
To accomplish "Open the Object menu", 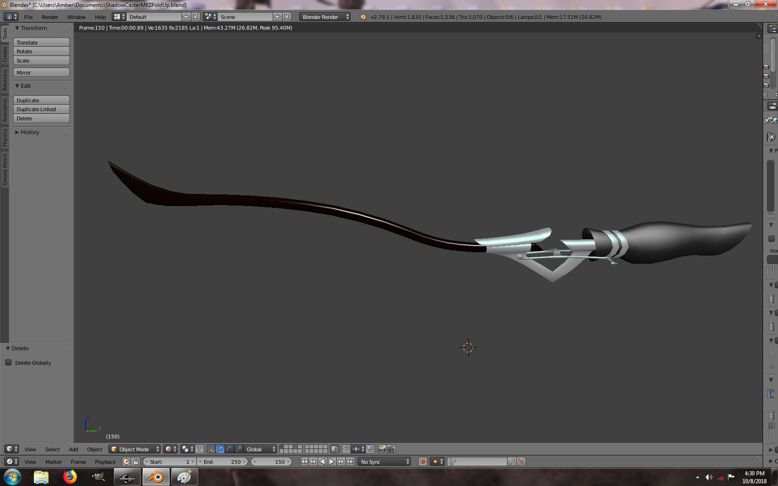I will tap(94, 449).
